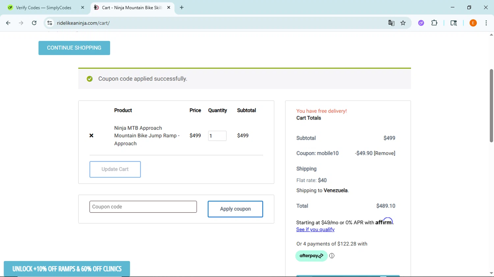The height and width of the screenshot is (277, 494).
Task: Click the green success checkmark icon
Action: (90, 79)
